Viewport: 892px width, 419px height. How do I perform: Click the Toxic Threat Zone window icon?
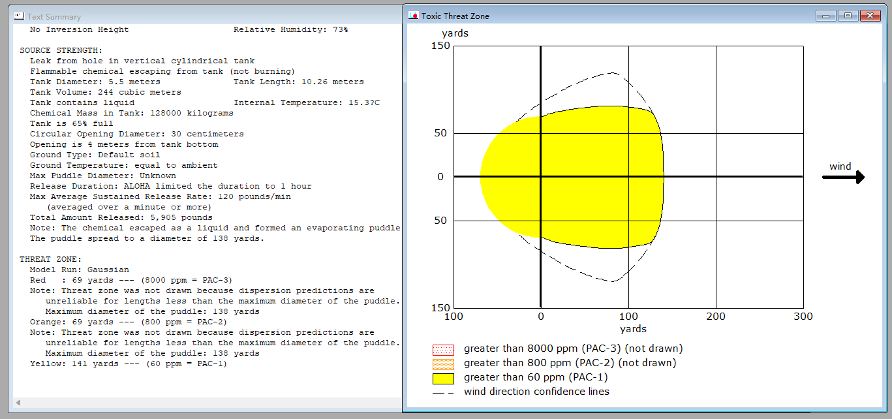pos(413,16)
